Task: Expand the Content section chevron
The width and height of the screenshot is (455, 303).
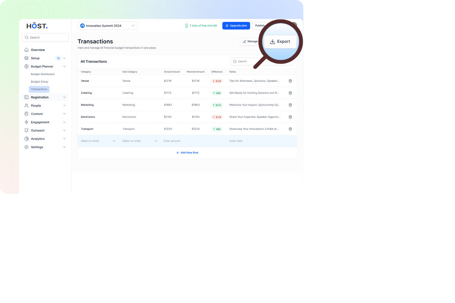Action: point(64,114)
